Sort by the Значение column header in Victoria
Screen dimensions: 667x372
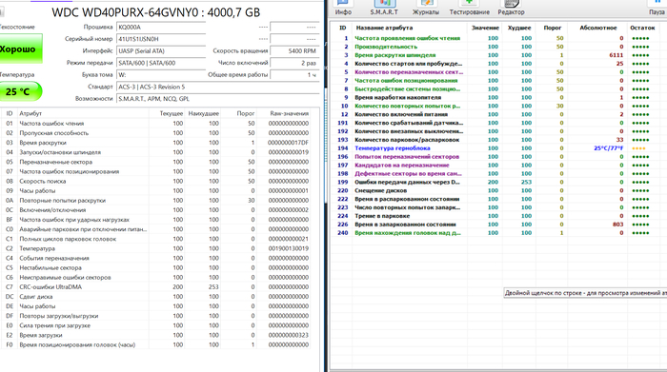(485, 28)
